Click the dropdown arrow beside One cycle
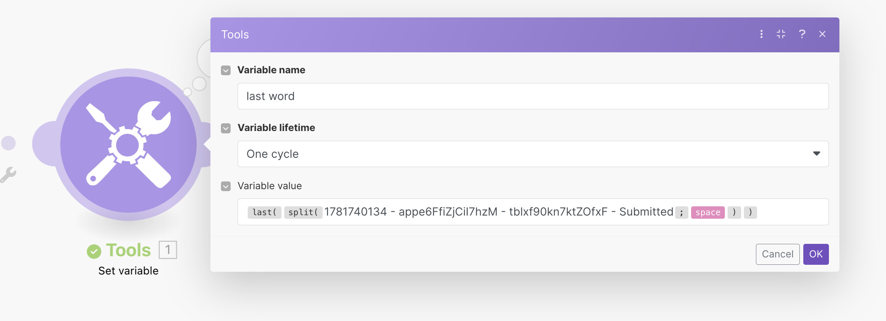886x321 pixels. click(x=817, y=154)
